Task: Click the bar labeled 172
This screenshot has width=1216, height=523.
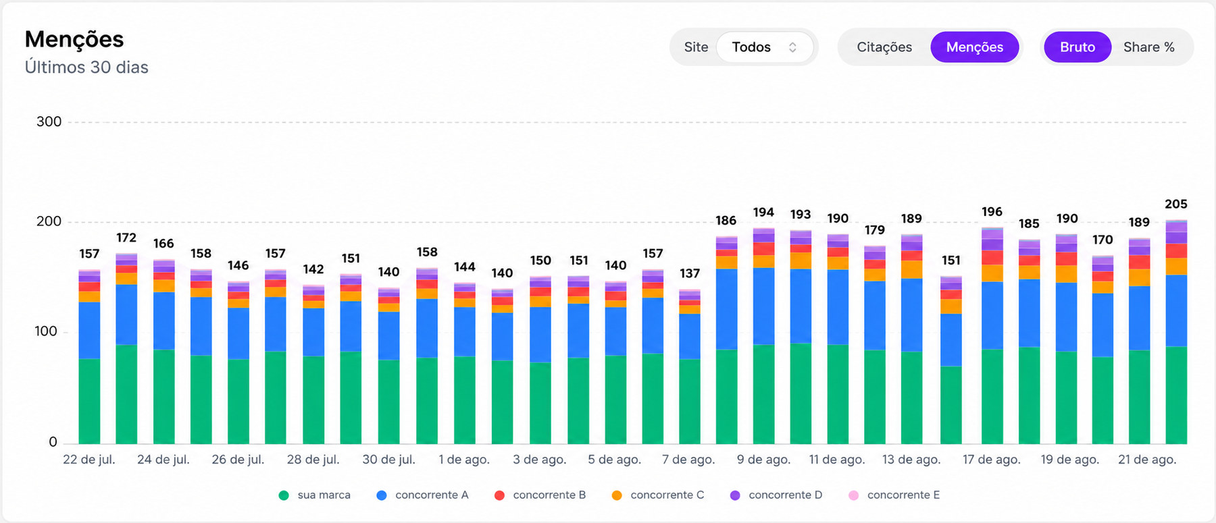Action: click(126, 348)
